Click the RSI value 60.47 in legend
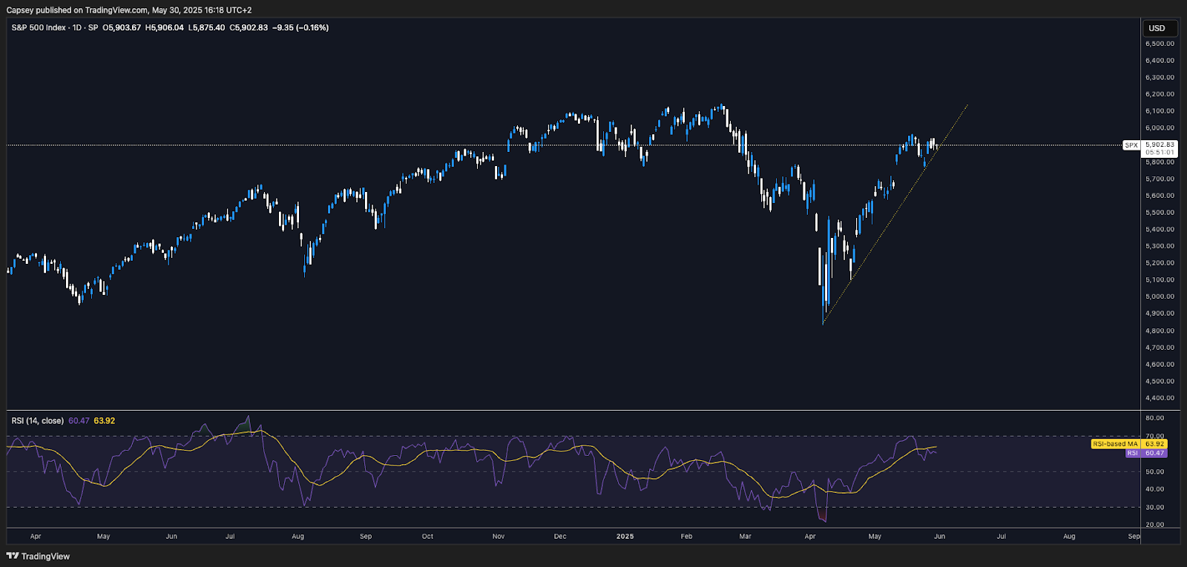Screen dimensions: 1187x567 coord(79,421)
